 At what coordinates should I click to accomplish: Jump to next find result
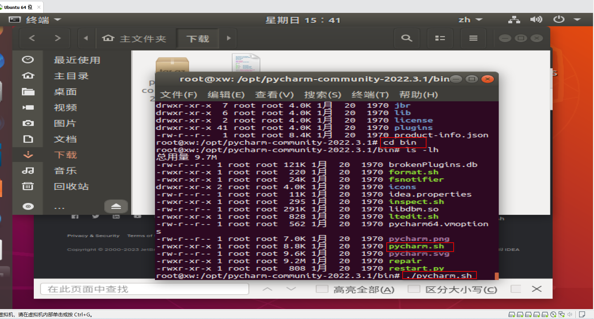291,289
